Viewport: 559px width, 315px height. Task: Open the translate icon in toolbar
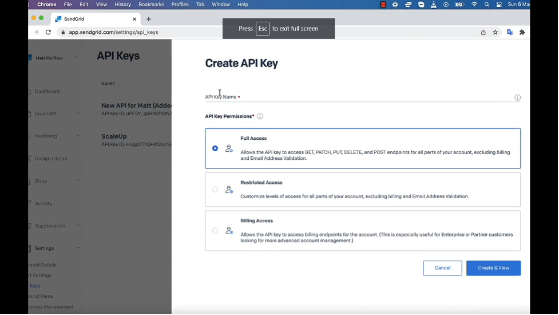click(x=510, y=32)
